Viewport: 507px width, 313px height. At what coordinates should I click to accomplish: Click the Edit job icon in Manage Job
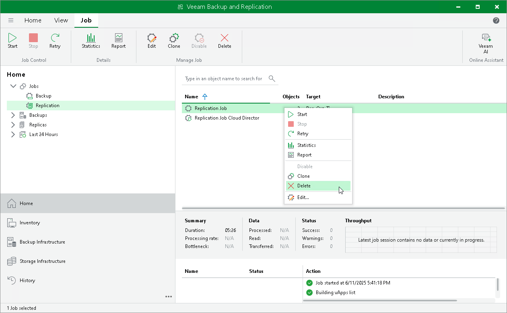[x=152, y=40]
